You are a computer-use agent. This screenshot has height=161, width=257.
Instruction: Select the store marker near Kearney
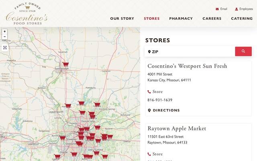(97, 104)
